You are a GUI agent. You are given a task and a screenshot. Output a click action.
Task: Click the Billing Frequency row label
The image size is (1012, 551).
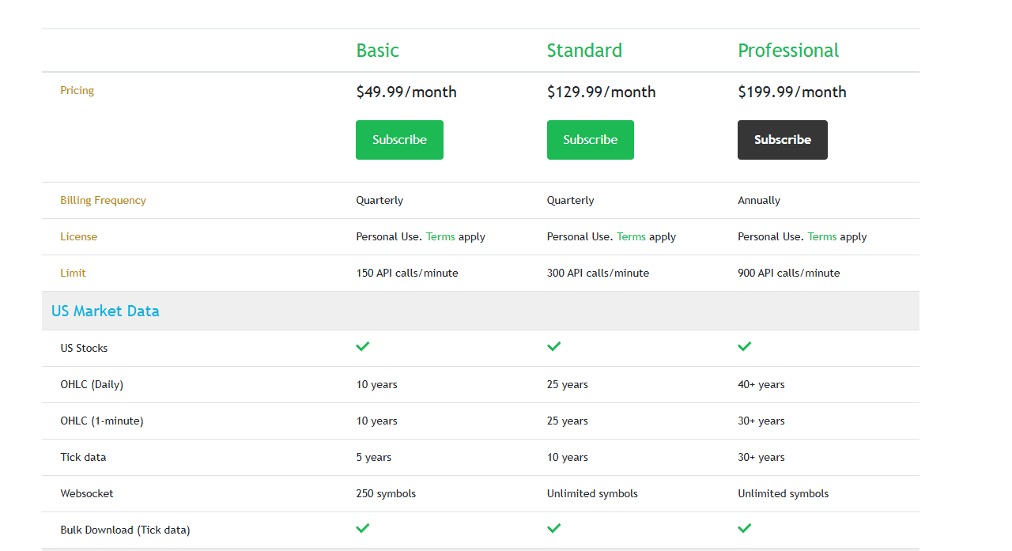[x=103, y=200]
